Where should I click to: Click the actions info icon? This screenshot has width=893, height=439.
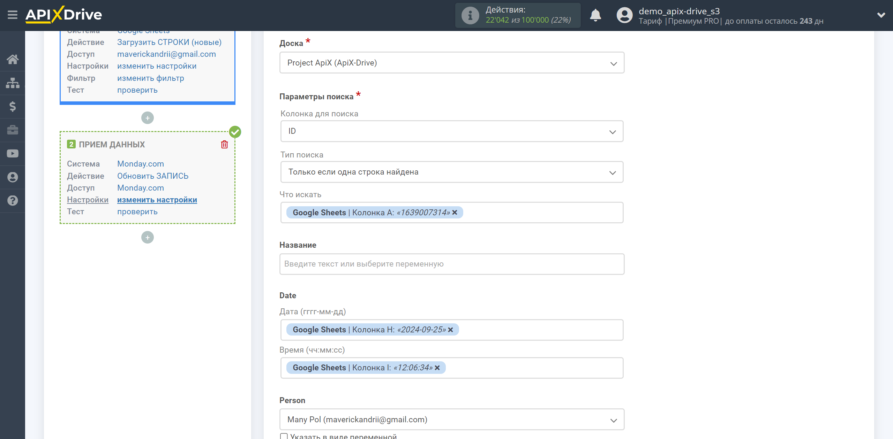click(x=470, y=15)
